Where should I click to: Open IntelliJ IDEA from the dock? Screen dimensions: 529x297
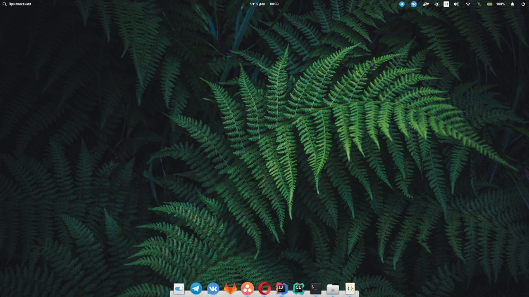(281, 288)
